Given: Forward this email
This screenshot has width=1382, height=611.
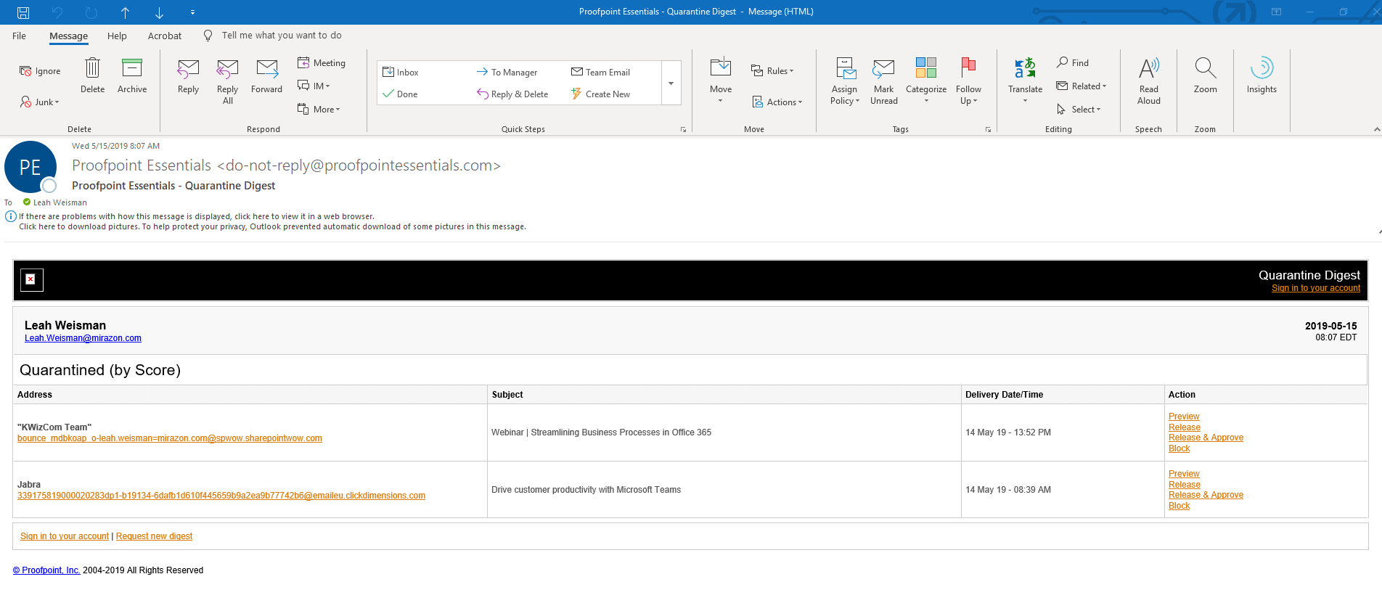Looking at the screenshot, I should tap(266, 76).
